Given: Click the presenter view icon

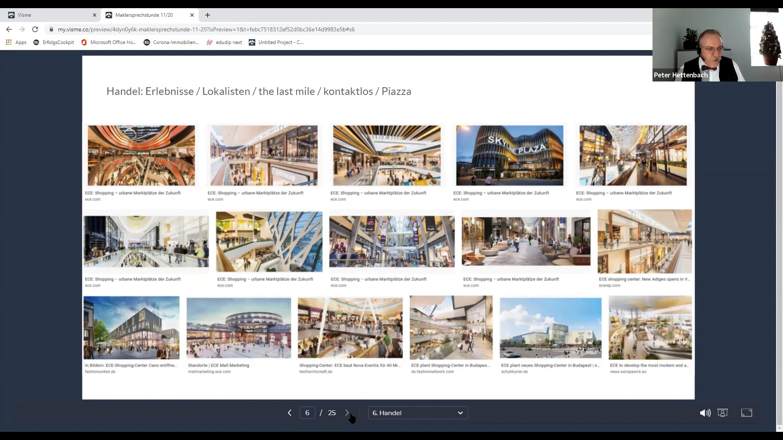Looking at the screenshot, I should pyautogui.click(x=723, y=413).
